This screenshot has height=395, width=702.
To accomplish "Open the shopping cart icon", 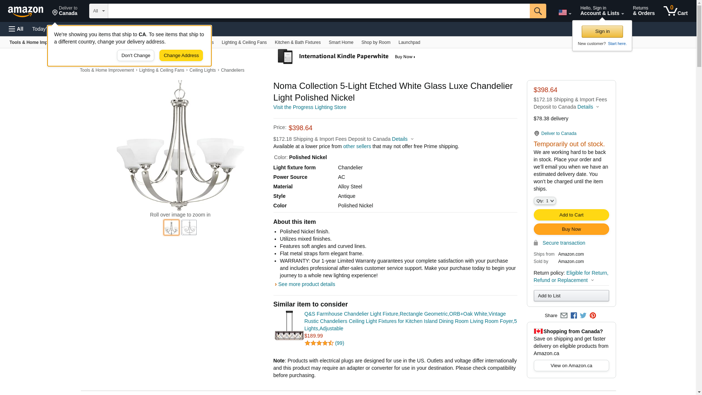I will 675,11.
